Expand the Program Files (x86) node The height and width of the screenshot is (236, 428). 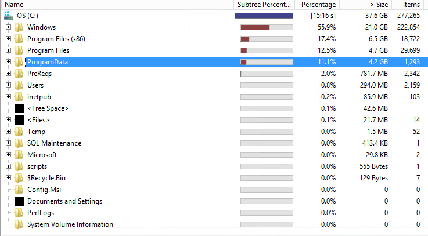point(9,38)
